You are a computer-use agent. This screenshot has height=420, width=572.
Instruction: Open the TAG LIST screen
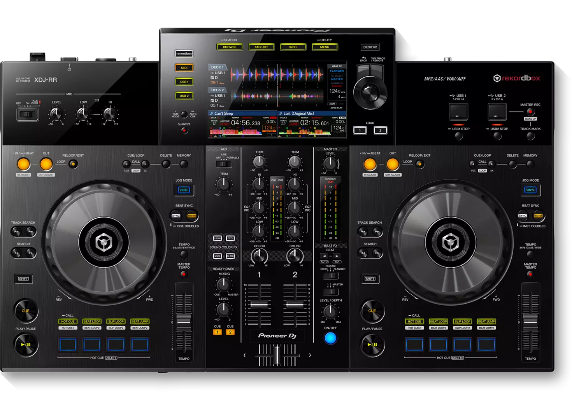261,47
